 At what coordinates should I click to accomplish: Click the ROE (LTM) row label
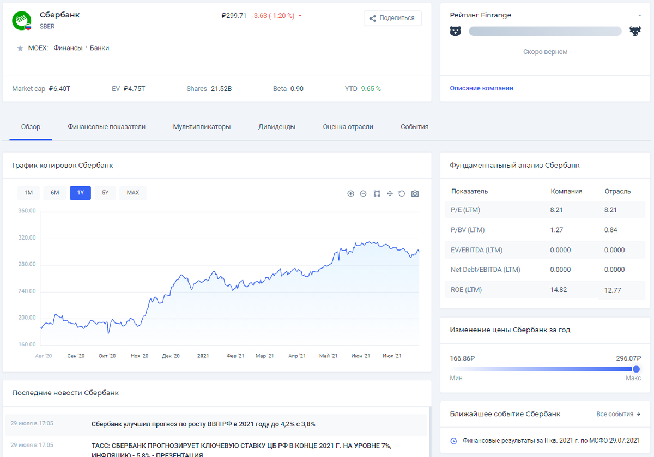tap(467, 290)
